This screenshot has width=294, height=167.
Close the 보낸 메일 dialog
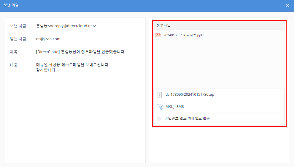point(287,6)
